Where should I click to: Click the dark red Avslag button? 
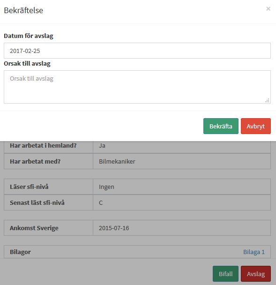point(256,274)
